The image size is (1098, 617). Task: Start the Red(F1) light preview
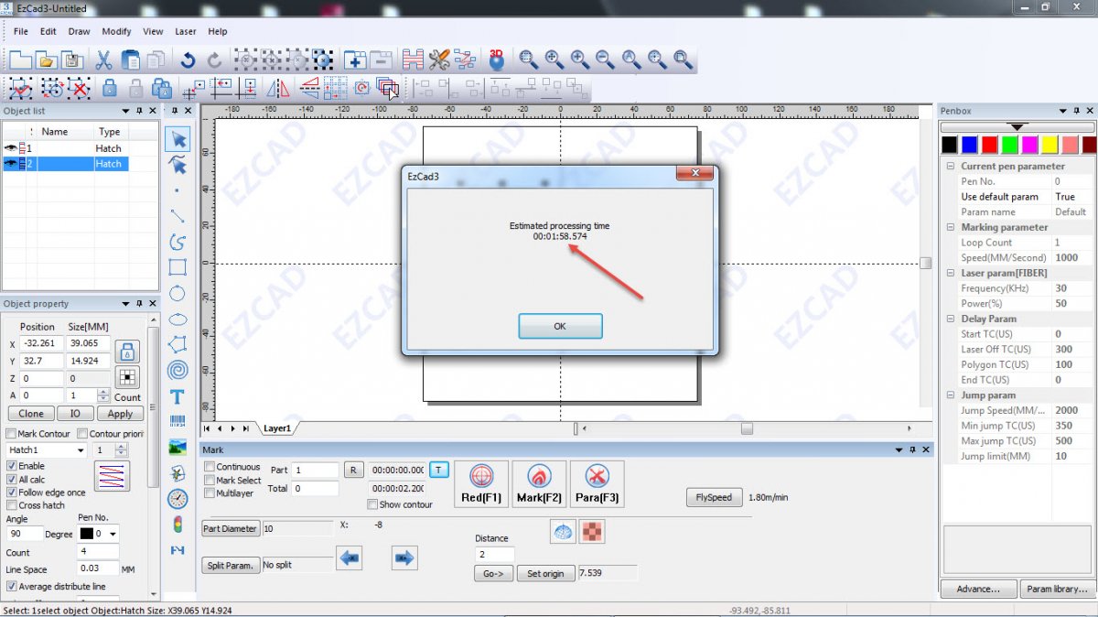(481, 483)
